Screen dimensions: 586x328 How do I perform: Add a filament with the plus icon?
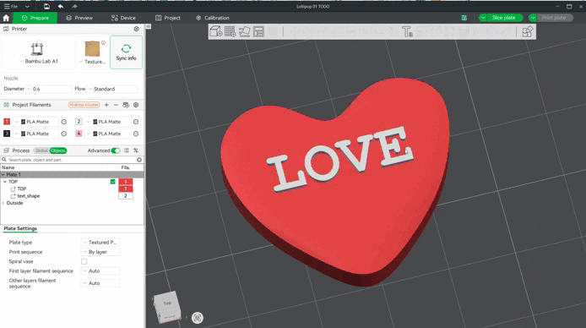pyautogui.click(x=106, y=105)
